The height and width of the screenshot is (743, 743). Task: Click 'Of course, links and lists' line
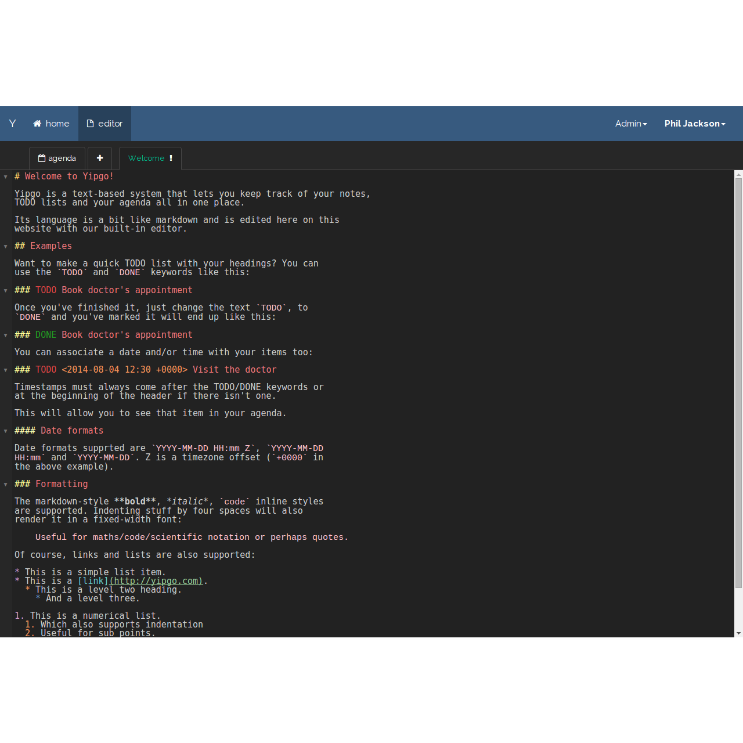pyautogui.click(x=135, y=555)
